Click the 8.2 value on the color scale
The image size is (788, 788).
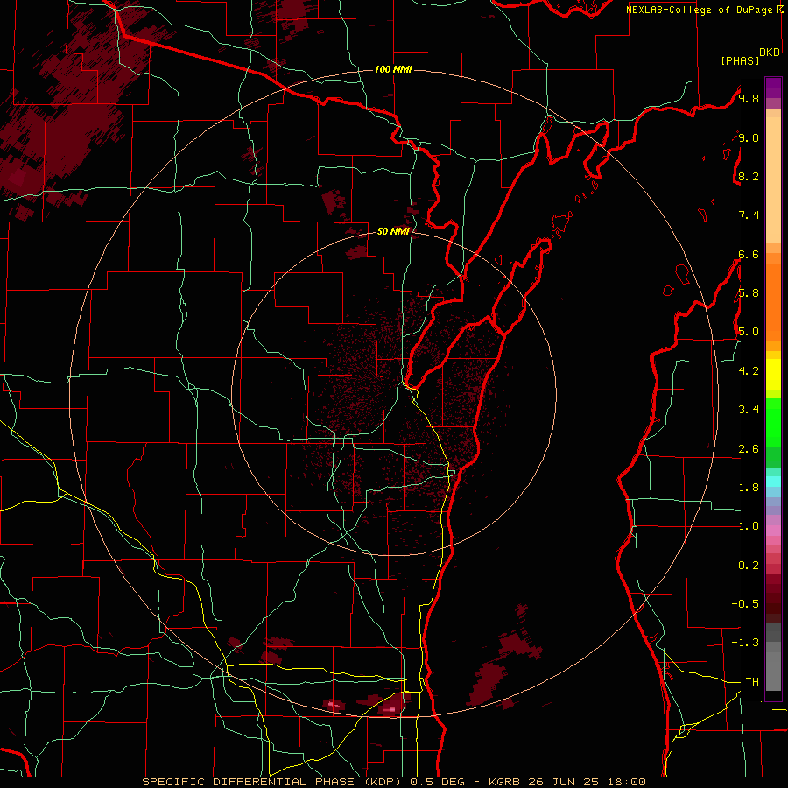(749, 176)
